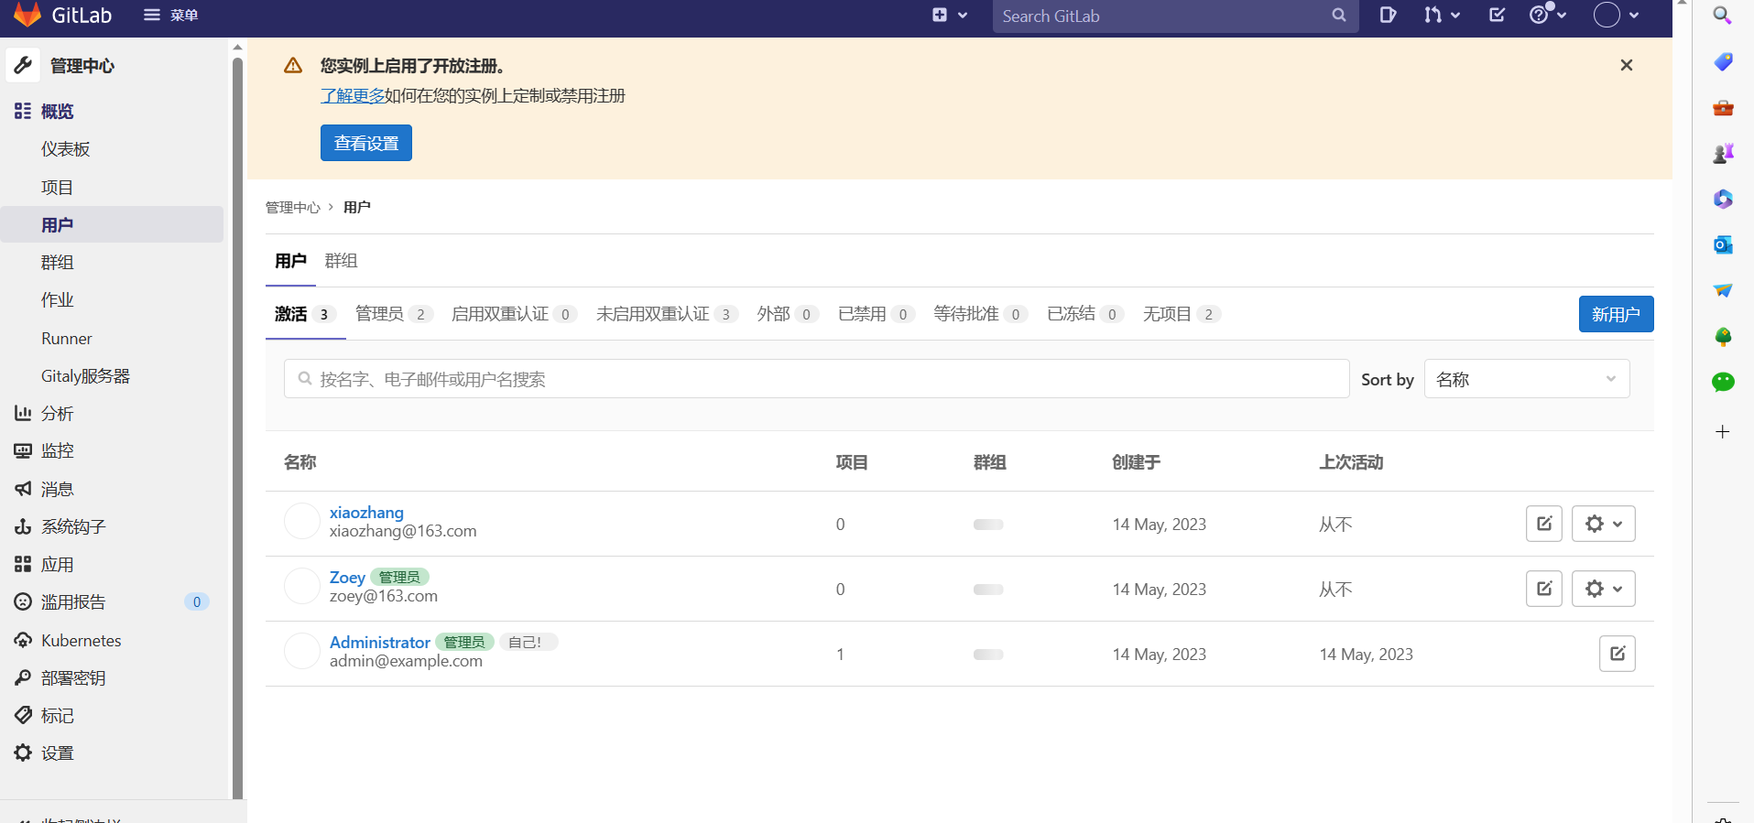Viewport: 1754px width, 823px height.
Task: Focus the user search input field
Action: (816, 379)
